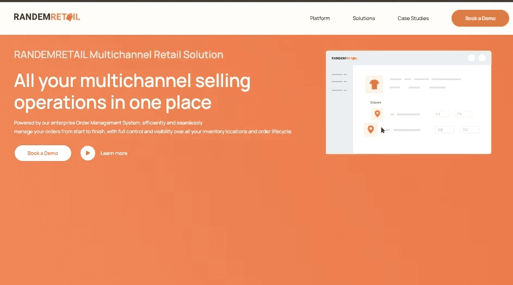Click the Learn more link text
The width and height of the screenshot is (513, 285).
pyautogui.click(x=114, y=153)
